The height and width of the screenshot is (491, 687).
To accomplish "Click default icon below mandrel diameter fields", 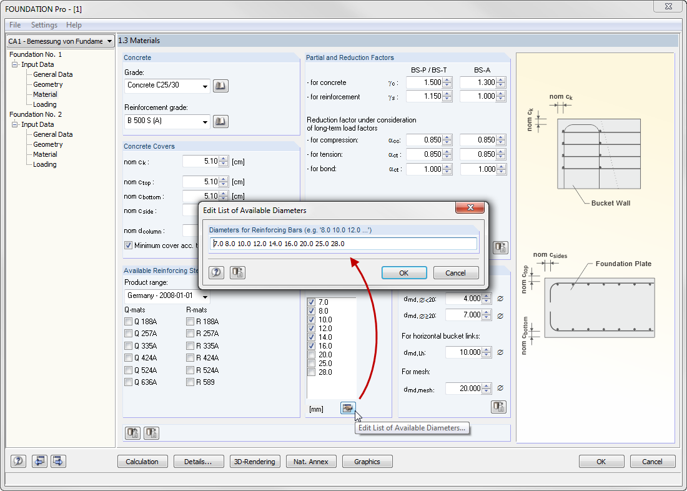I will click(x=498, y=407).
